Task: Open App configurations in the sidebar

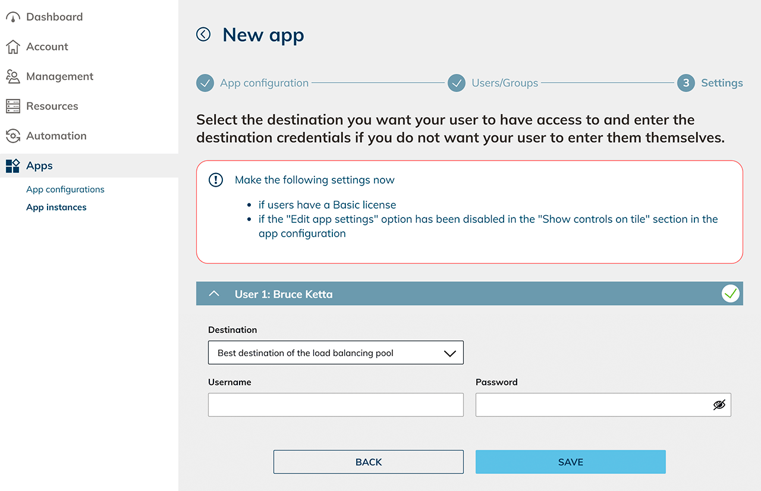Action: click(x=65, y=190)
